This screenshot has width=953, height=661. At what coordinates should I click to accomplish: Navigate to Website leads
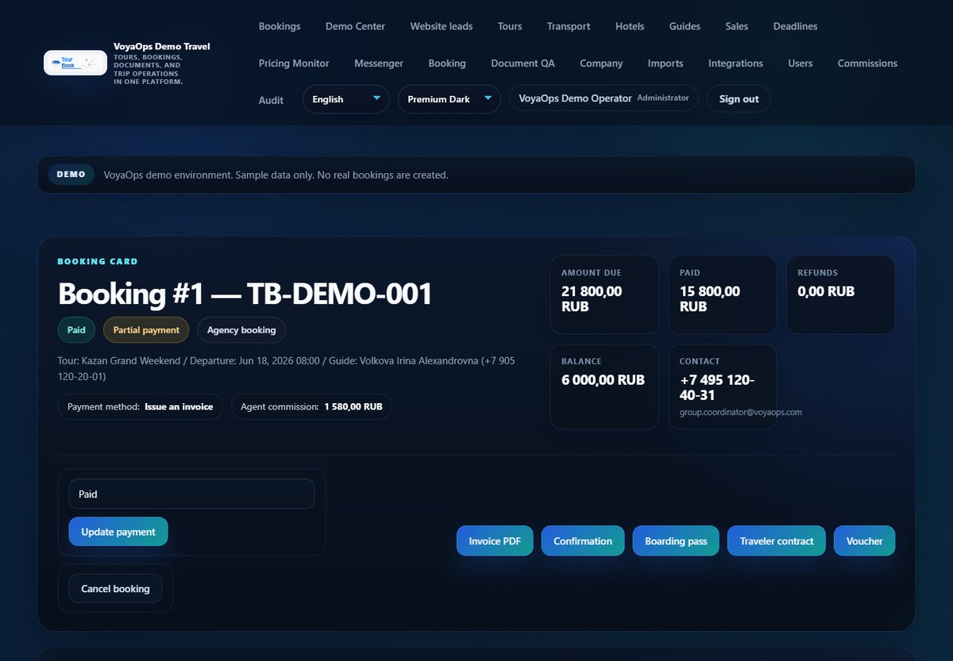[x=442, y=26]
